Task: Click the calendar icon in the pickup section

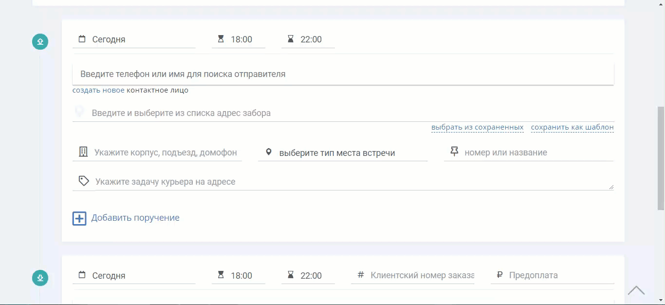Action: pos(82,39)
